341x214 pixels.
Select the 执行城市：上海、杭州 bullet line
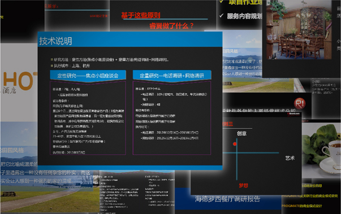pyautogui.click(x=70, y=65)
